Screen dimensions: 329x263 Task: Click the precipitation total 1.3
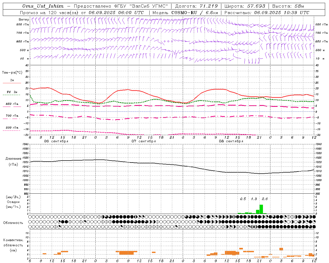[x=254, y=199]
